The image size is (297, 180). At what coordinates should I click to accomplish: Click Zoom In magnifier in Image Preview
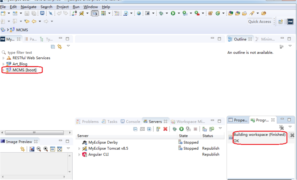[x=46, y=149]
